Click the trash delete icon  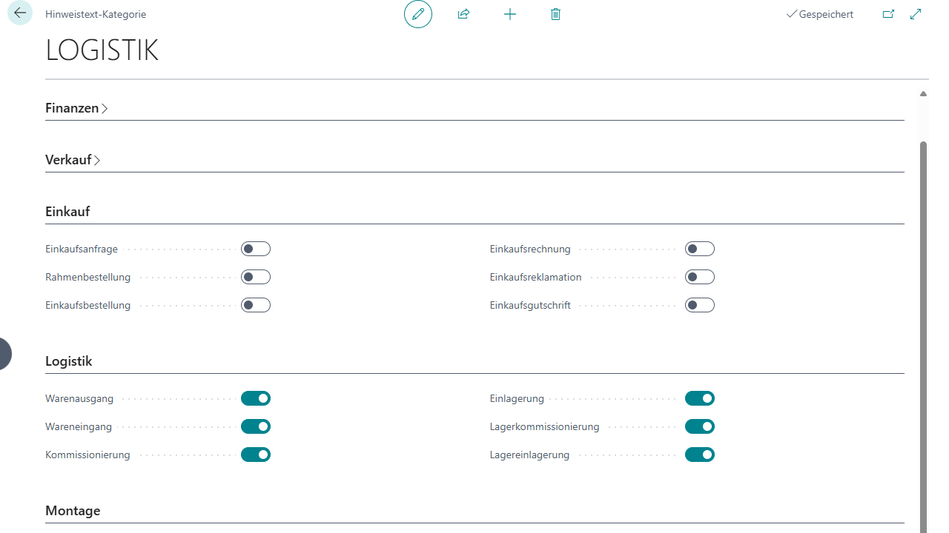[x=556, y=14]
